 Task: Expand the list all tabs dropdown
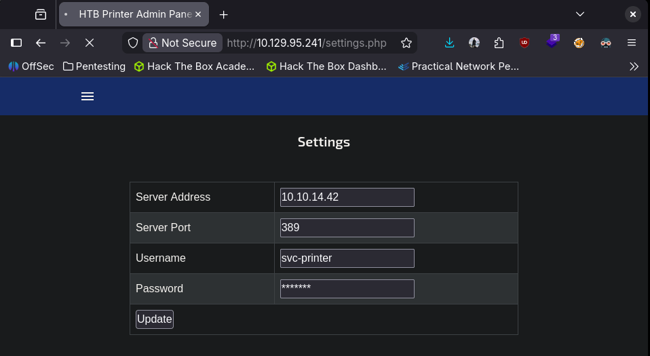[x=580, y=14]
